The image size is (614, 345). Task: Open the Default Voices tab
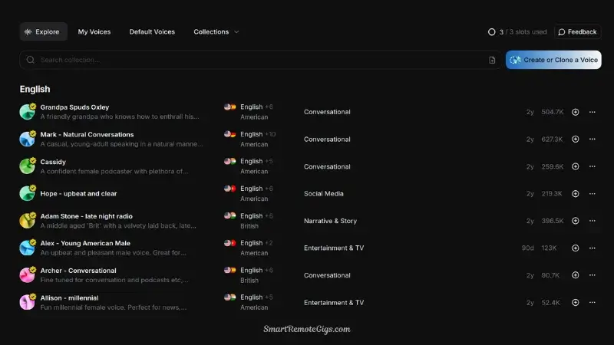[152, 32]
